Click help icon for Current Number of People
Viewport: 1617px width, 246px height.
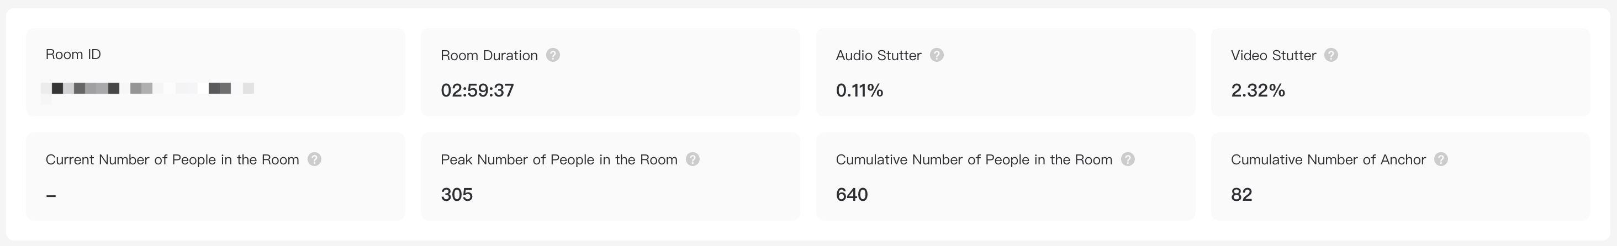pos(314,159)
